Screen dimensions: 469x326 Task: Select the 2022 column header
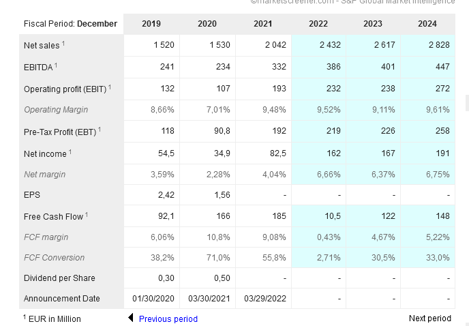[x=318, y=24]
